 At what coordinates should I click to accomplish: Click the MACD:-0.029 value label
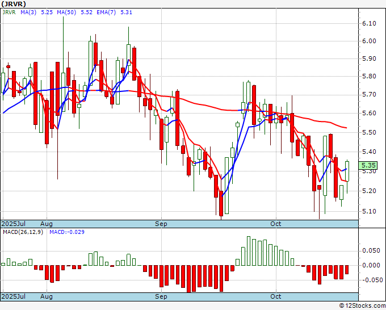point(67,232)
